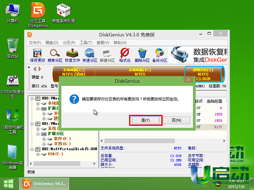Click the Quick Partition (快速分区) toolbar icon
This screenshot has width=254, height=190.
[x=90, y=55]
